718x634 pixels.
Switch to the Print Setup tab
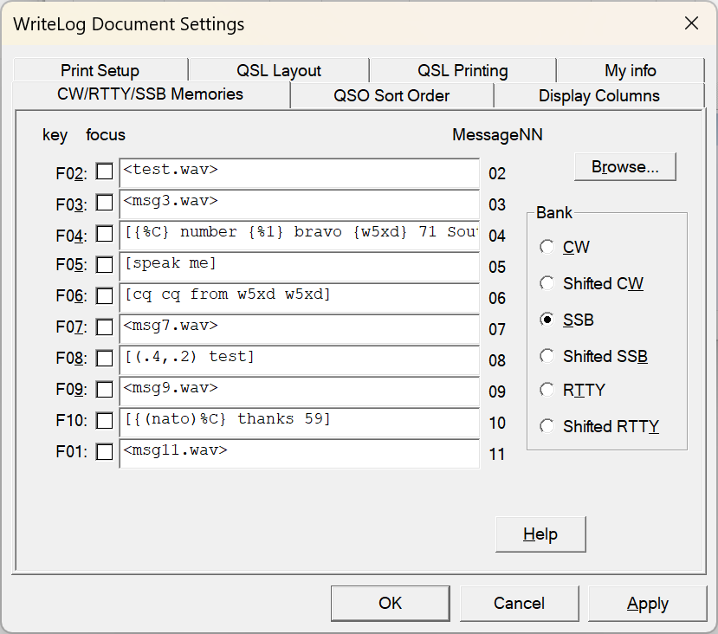pyautogui.click(x=100, y=71)
